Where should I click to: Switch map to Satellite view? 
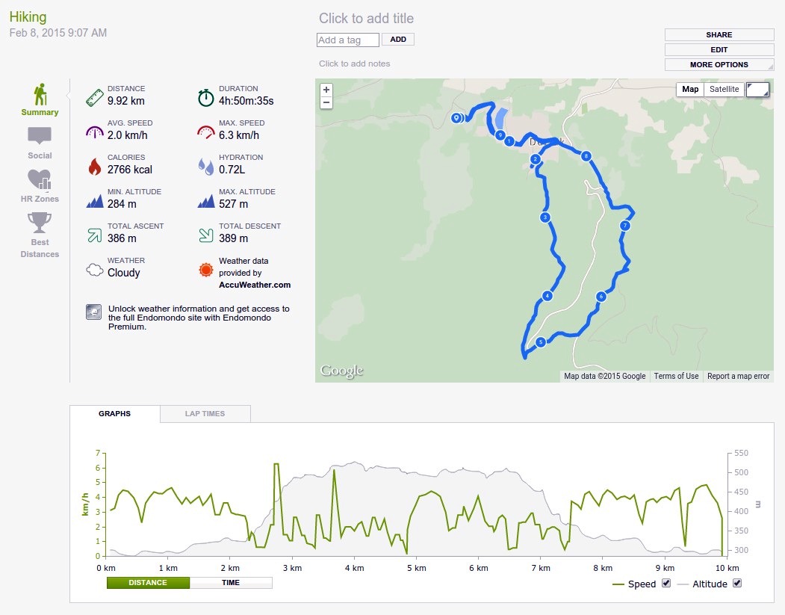(724, 89)
